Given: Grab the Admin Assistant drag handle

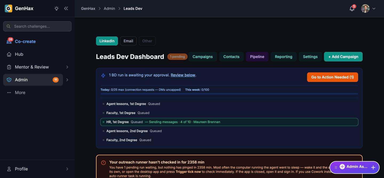Looking at the screenshot, I should (x=336, y=167).
